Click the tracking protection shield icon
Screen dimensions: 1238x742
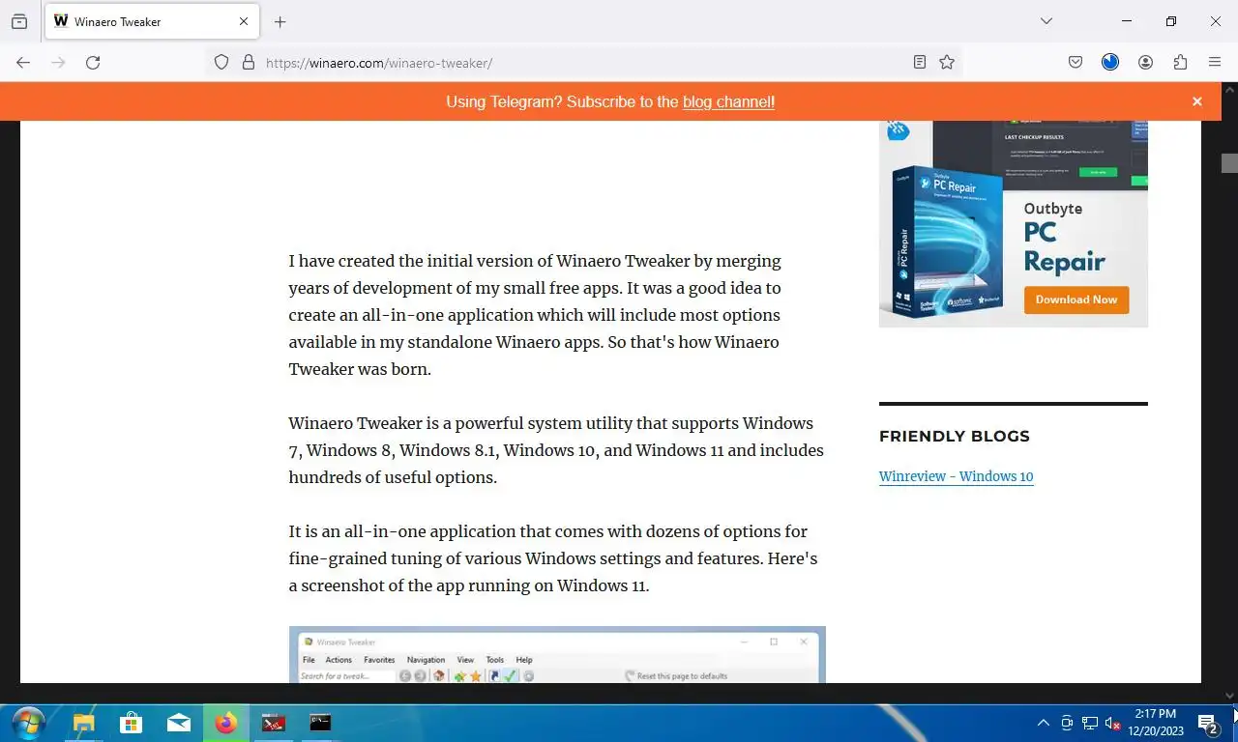221,62
